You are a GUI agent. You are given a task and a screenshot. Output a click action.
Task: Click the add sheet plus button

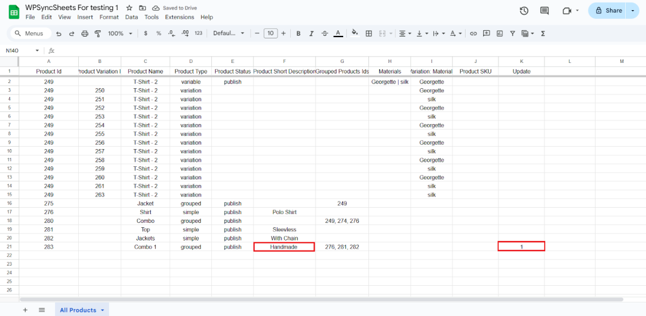point(25,310)
